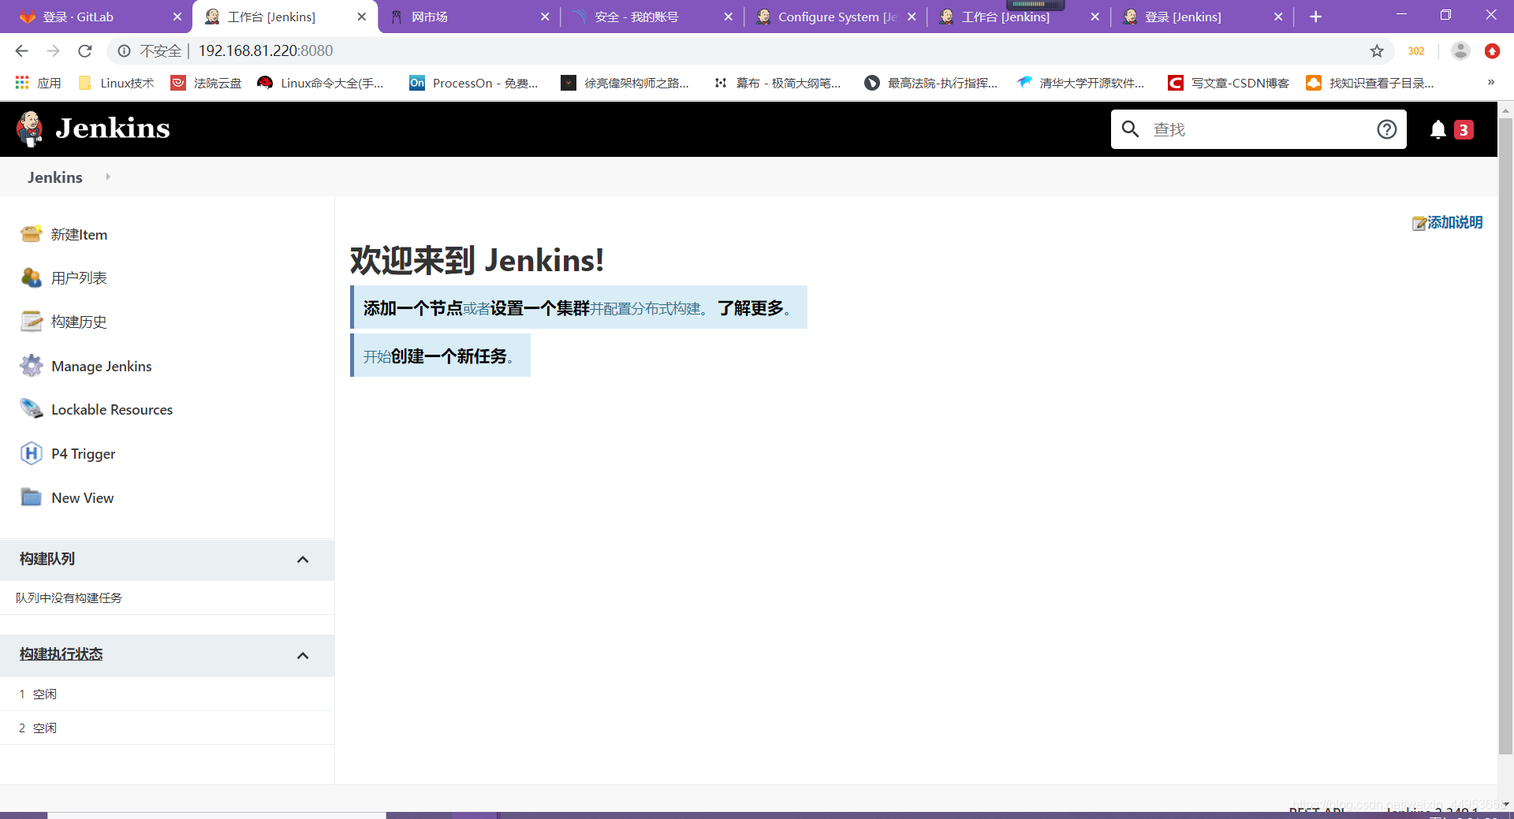Click the red browser update icon
The height and width of the screenshot is (819, 1514).
click(x=1492, y=50)
